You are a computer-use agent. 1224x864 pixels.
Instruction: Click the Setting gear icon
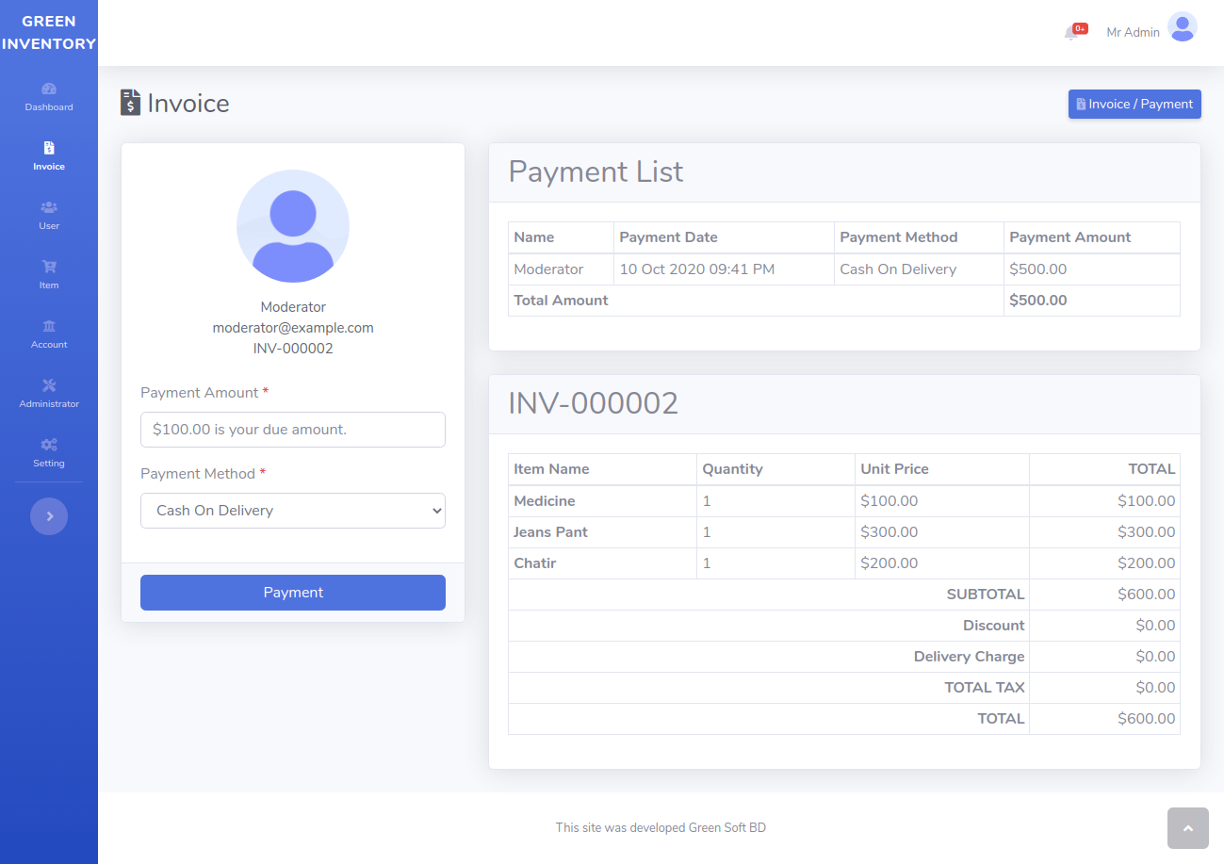49,446
